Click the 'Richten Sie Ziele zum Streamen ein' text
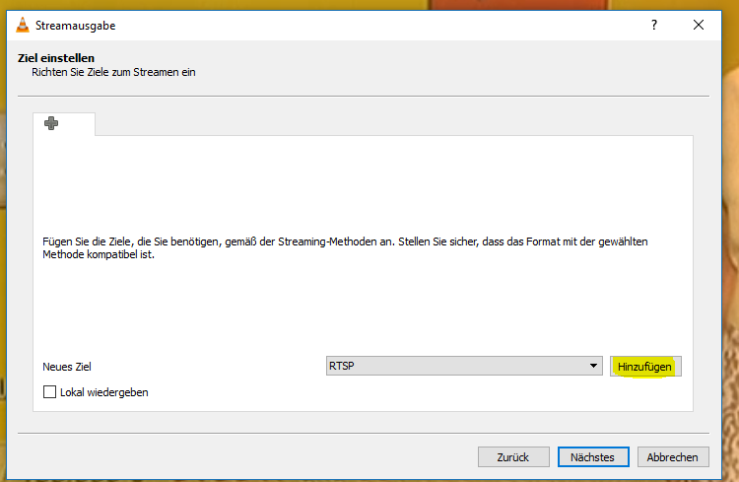 point(113,72)
